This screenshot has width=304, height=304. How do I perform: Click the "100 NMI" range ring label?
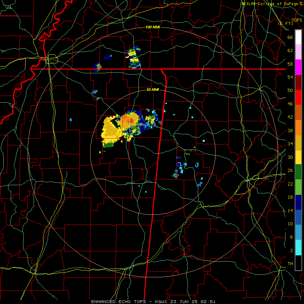click(x=153, y=27)
